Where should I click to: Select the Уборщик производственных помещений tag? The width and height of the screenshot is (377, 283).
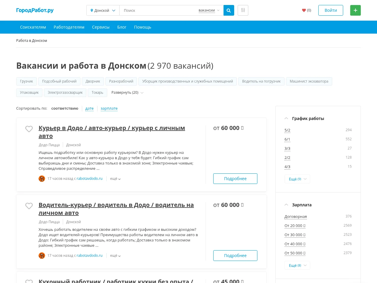[x=188, y=81]
